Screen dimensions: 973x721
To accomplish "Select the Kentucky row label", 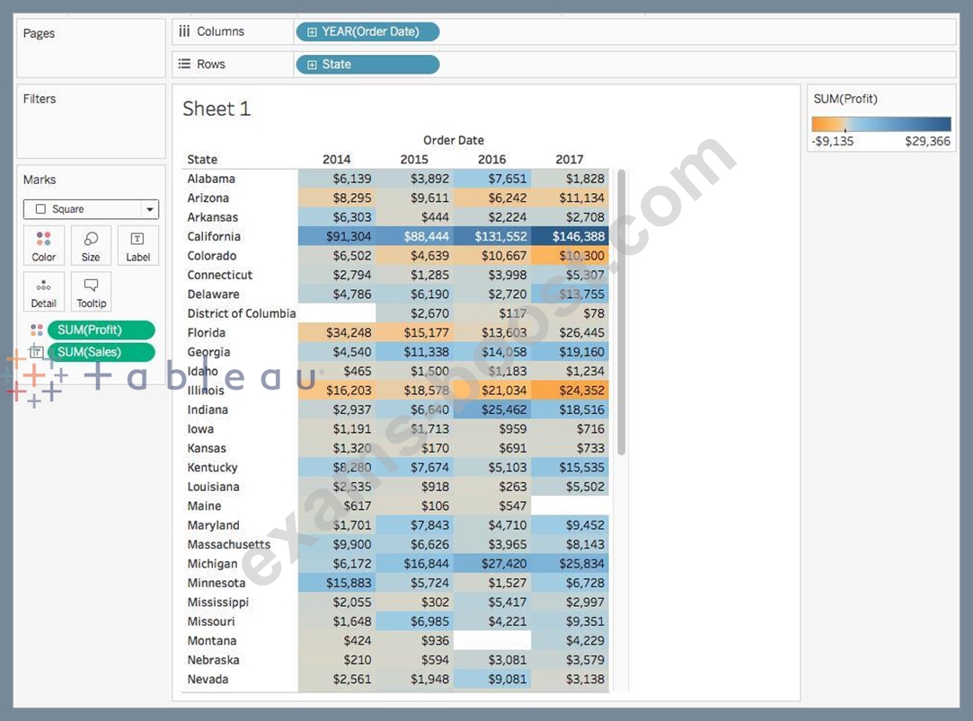I will 212,467.
